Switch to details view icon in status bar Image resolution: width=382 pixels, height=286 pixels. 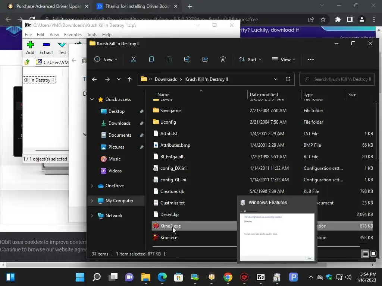[366, 254]
